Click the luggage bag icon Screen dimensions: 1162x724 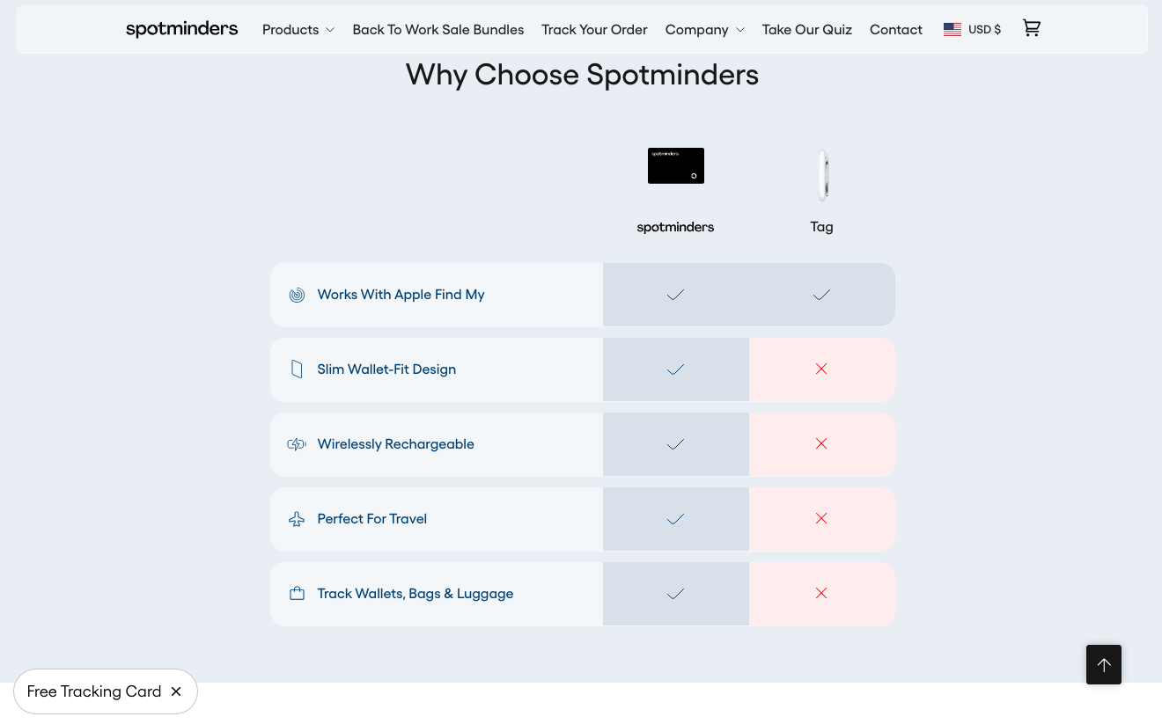[298, 594]
